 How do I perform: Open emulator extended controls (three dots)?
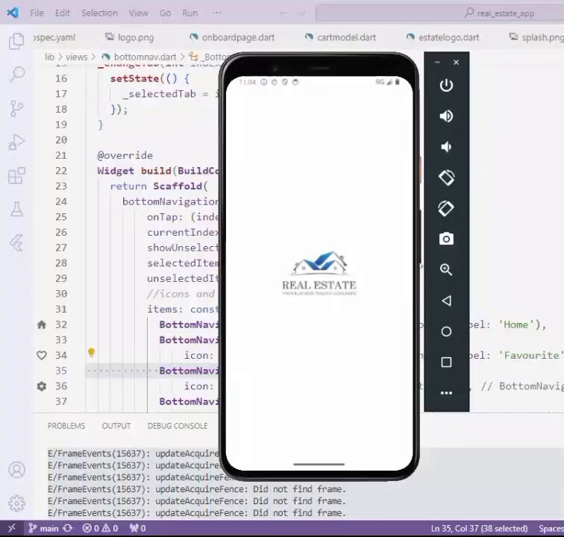(446, 393)
